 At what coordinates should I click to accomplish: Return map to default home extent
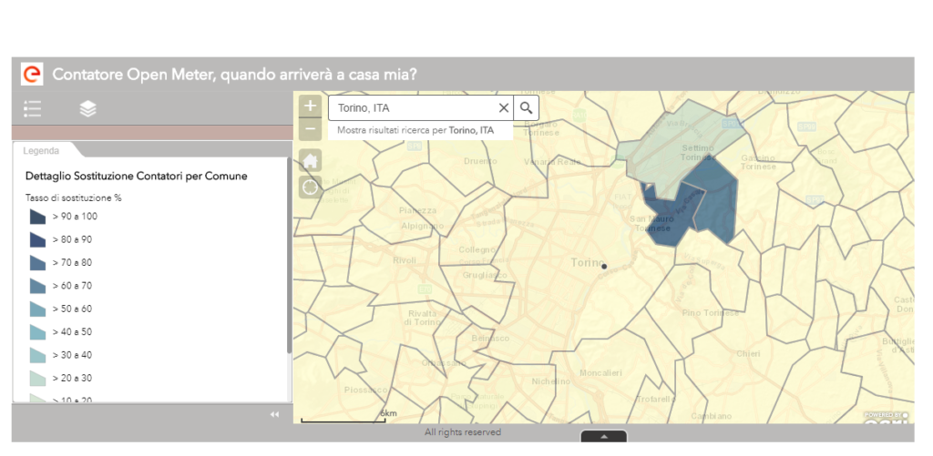pos(311,161)
